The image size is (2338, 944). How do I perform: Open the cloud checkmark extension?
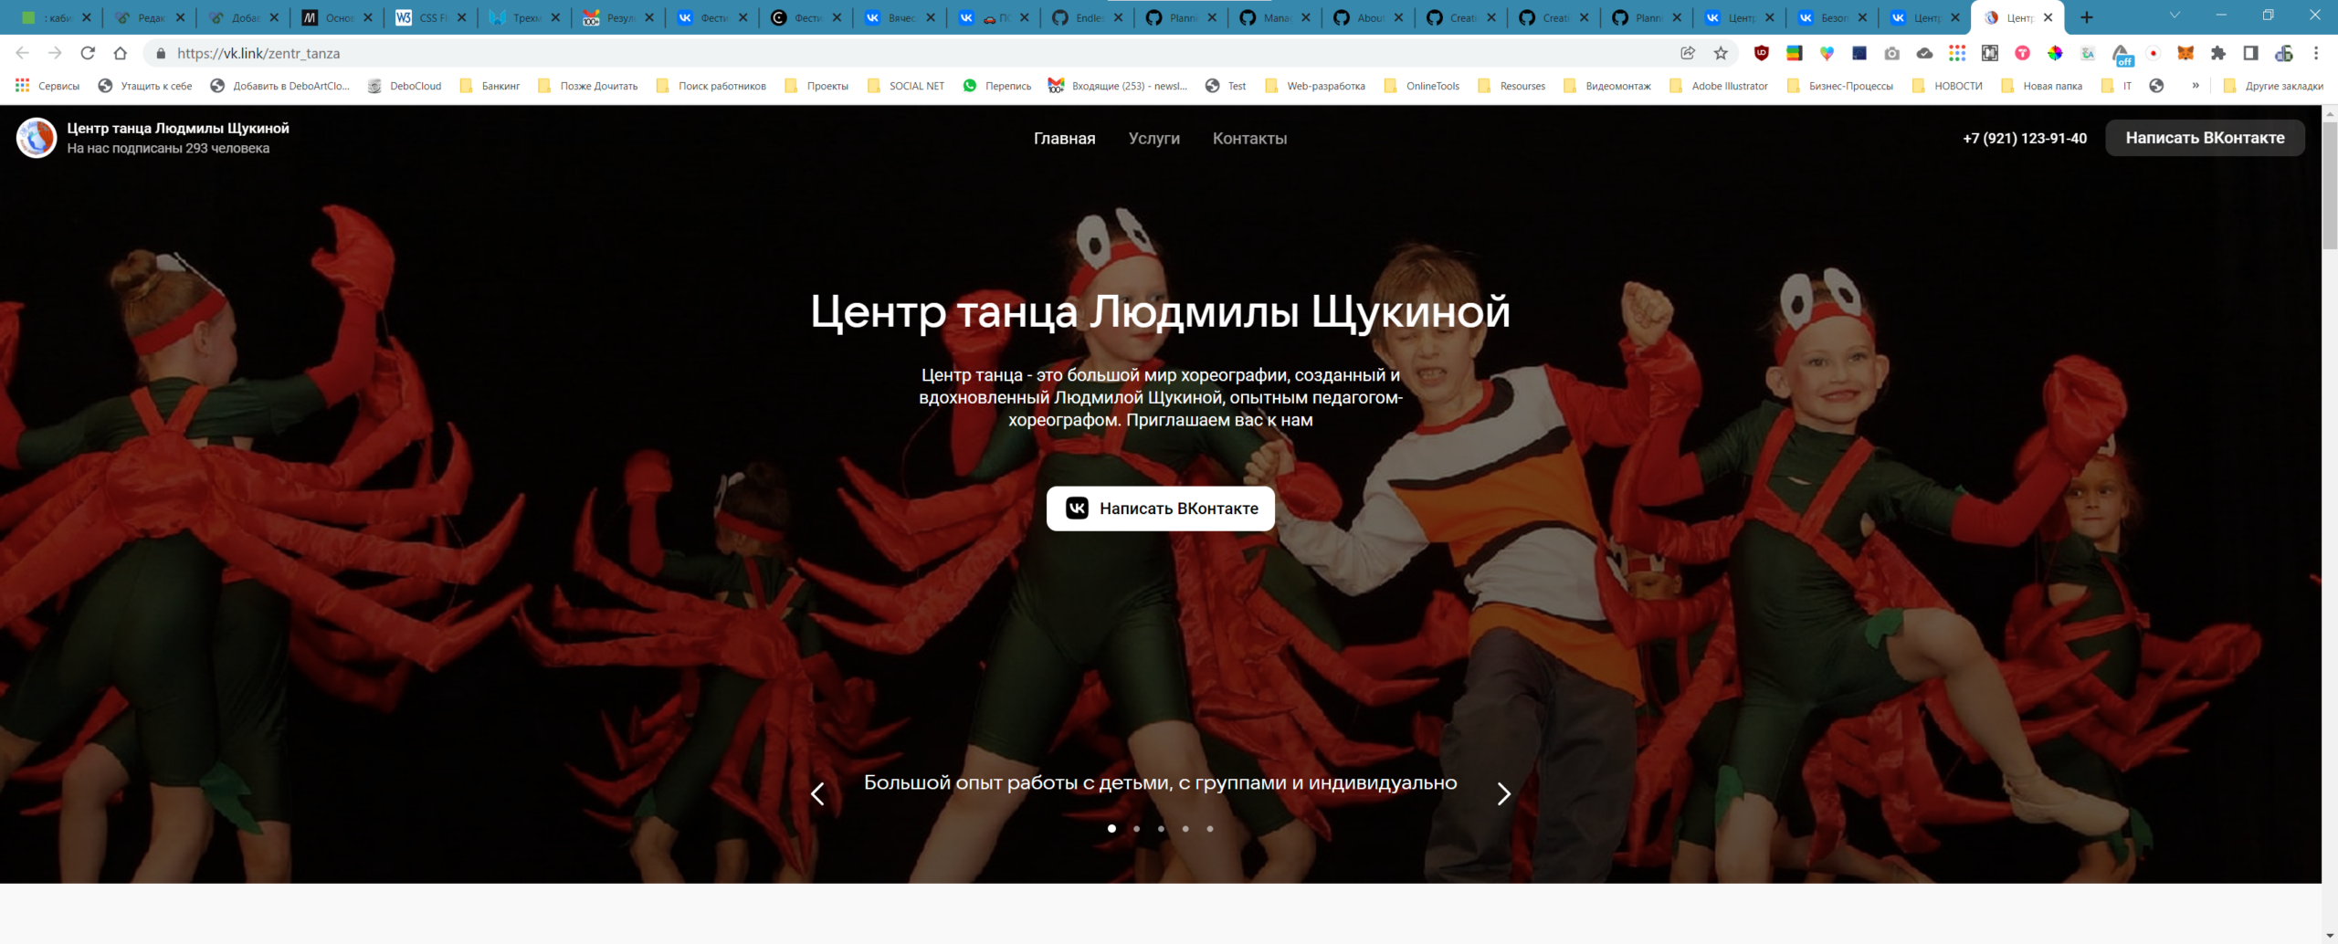(1924, 53)
